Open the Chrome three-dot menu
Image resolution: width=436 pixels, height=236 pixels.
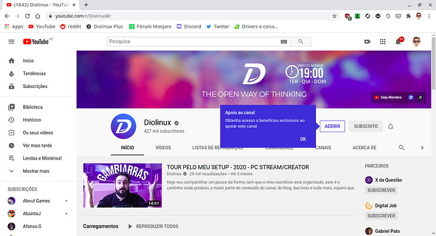point(429,16)
